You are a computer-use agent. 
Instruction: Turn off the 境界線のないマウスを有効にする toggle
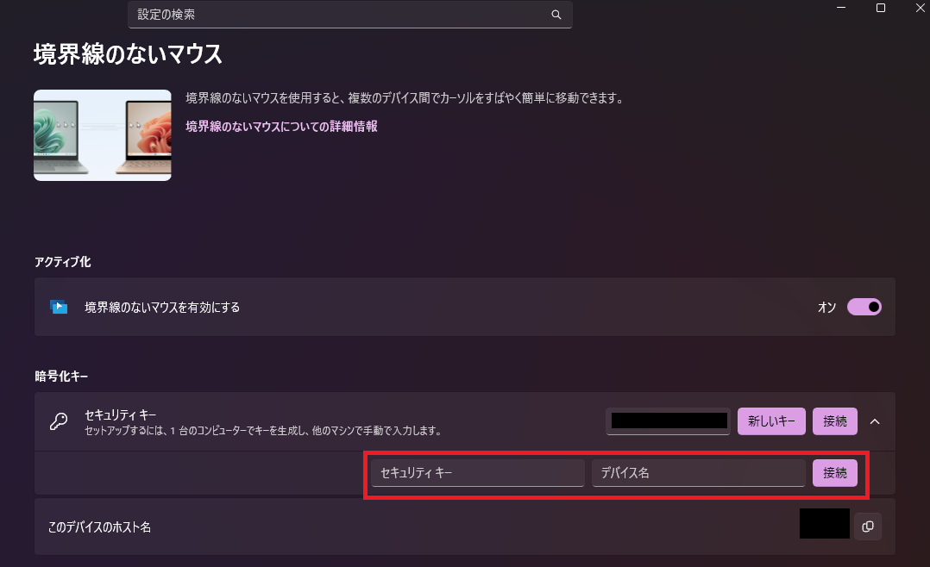click(864, 307)
